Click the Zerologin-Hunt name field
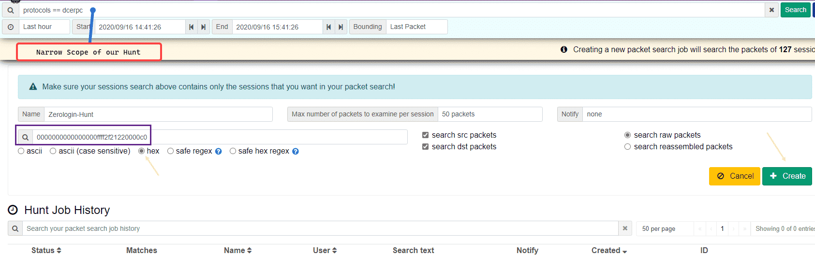 [158, 114]
